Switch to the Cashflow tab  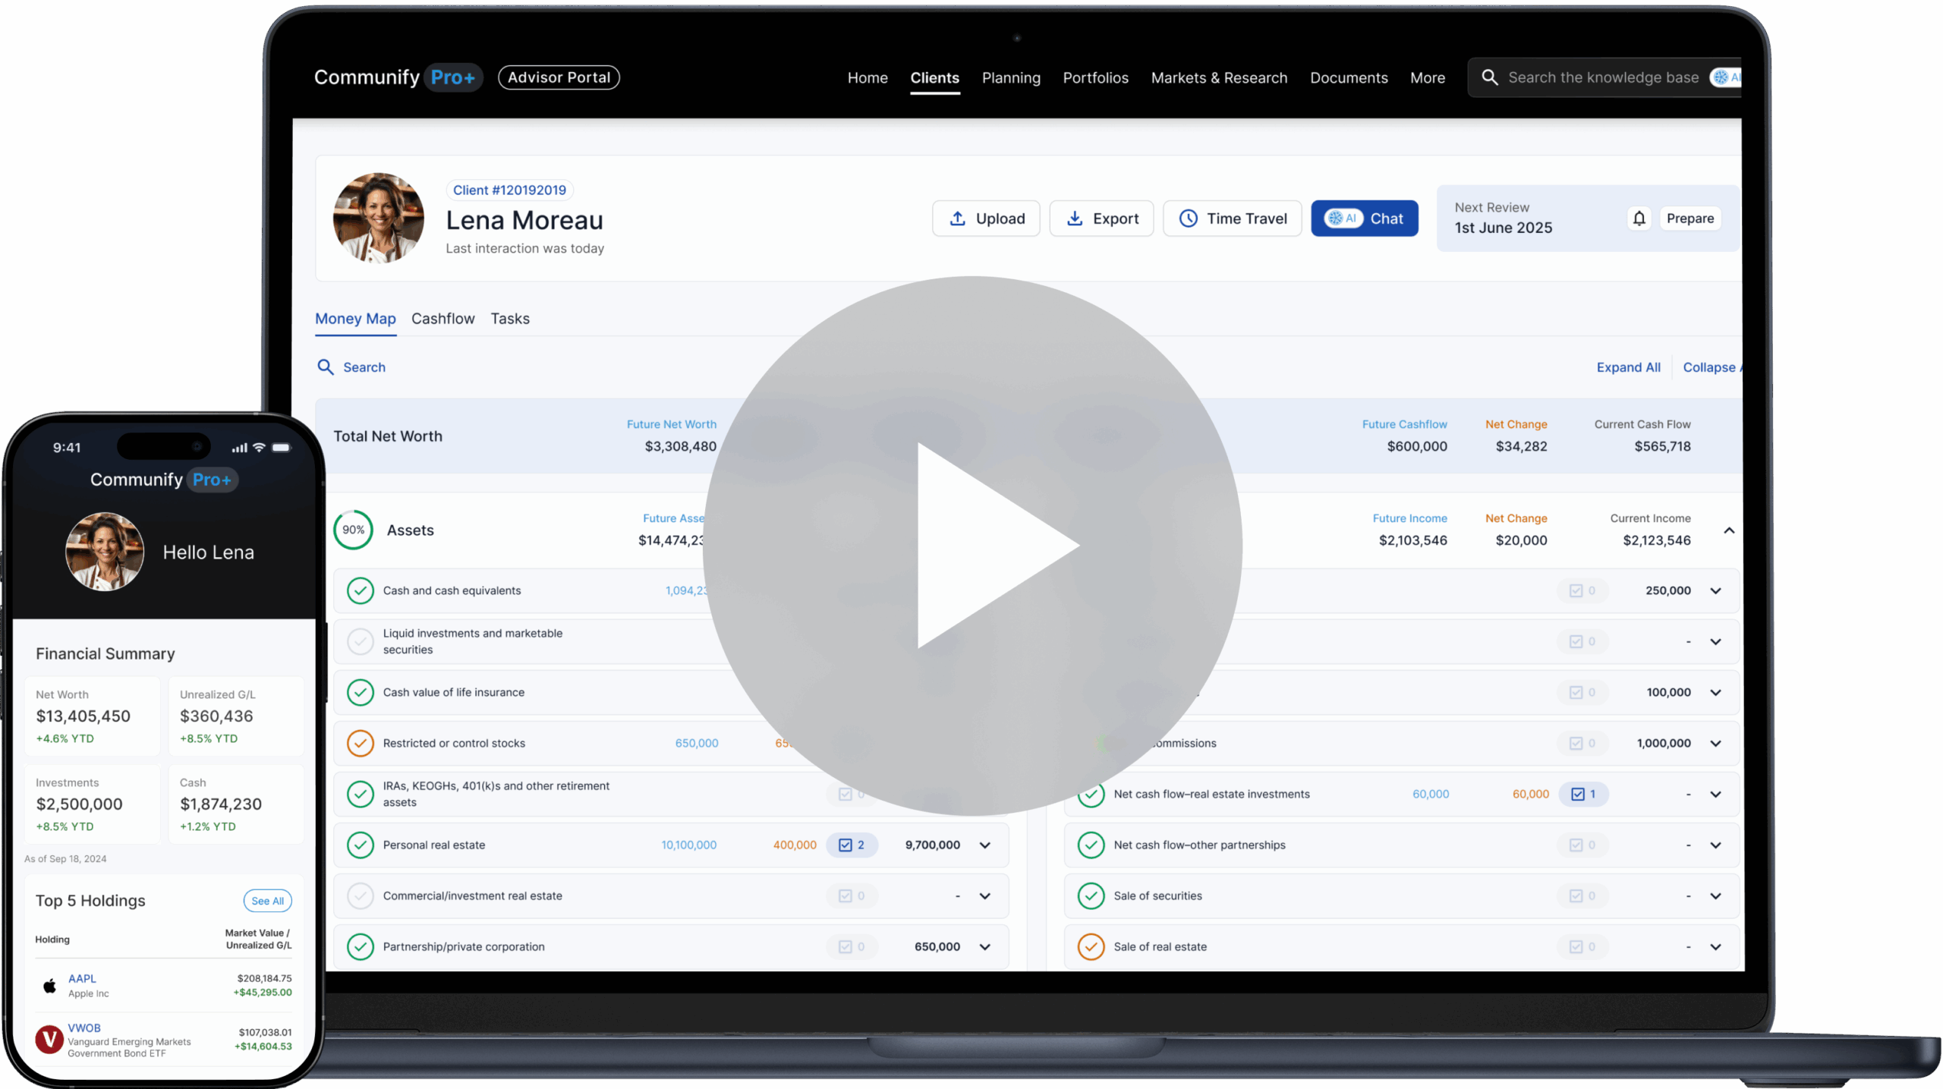point(442,319)
